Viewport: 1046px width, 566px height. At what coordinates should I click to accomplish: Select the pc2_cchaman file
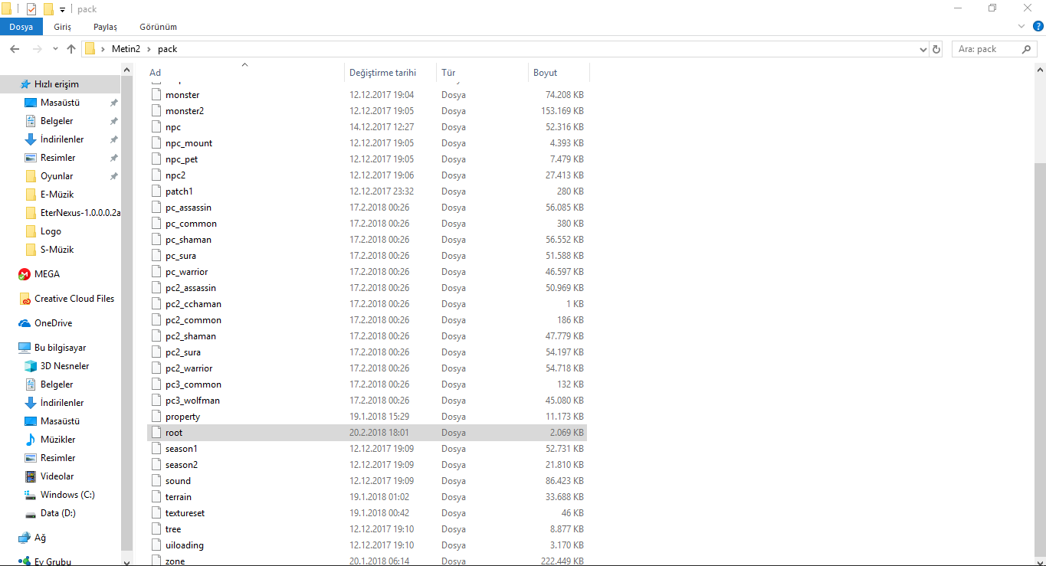point(367,304)
